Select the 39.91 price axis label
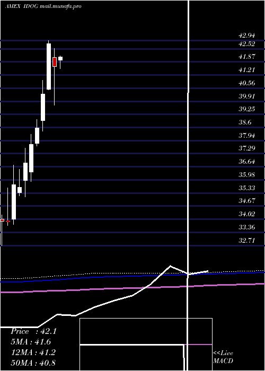The height and width of the screenshot is (371, 265). (247, 96)
